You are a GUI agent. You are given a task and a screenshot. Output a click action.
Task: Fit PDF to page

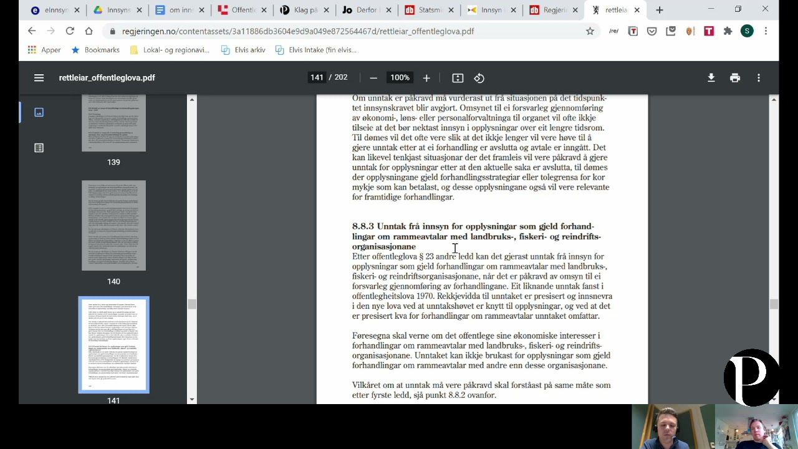458,78
